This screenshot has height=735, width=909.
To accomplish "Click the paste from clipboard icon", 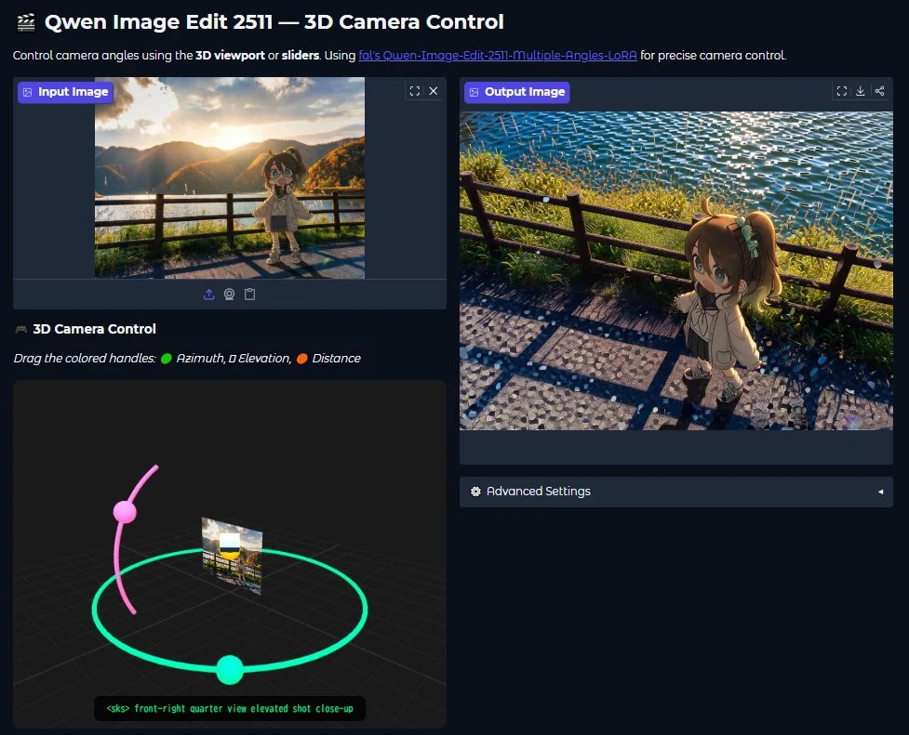I will (x=250, y=295).
